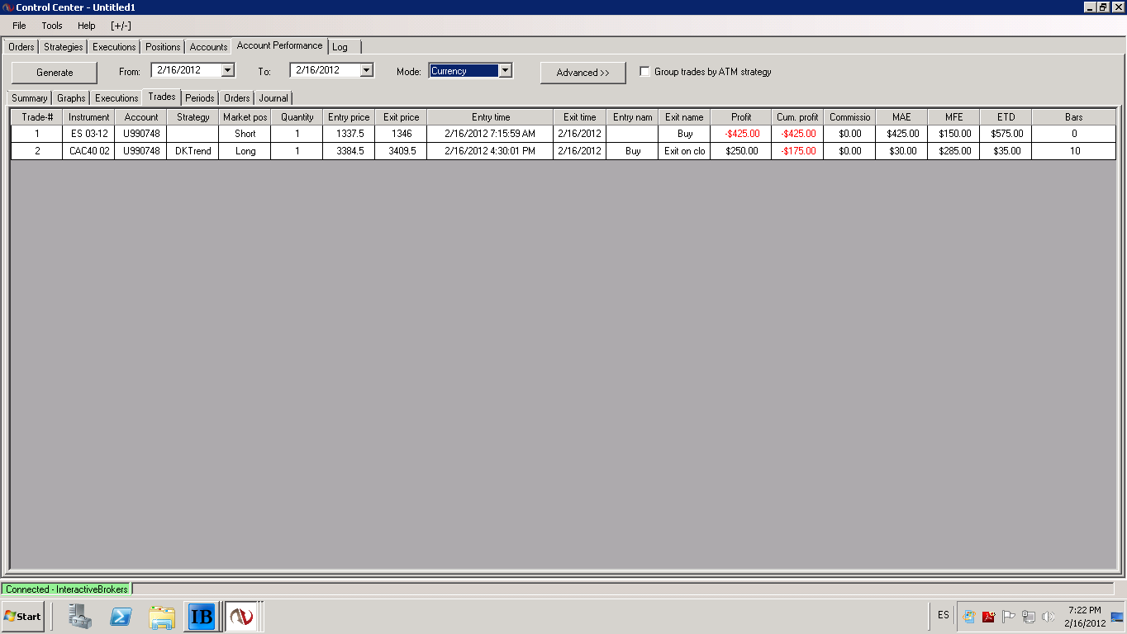Open Server Manager from the taskbar

(x=81, y=616)
